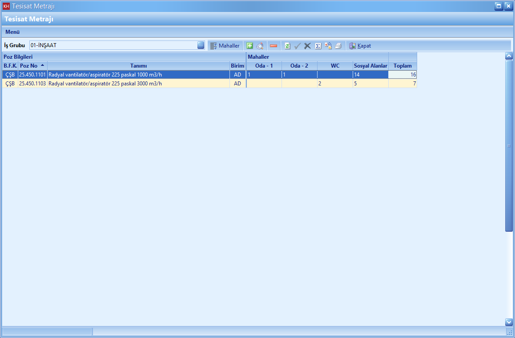515x338 pixels.
Task: Click the checkmark confirm icon
Action: coord(298,46)
